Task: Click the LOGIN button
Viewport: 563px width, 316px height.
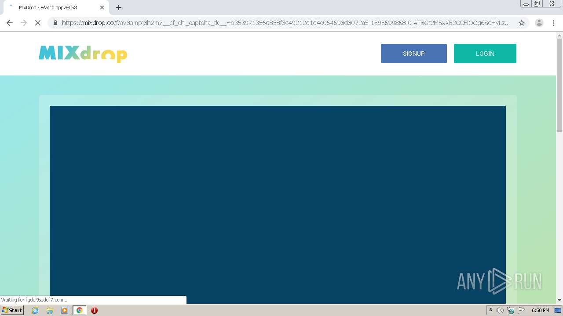Action: [x=485, y=54]
